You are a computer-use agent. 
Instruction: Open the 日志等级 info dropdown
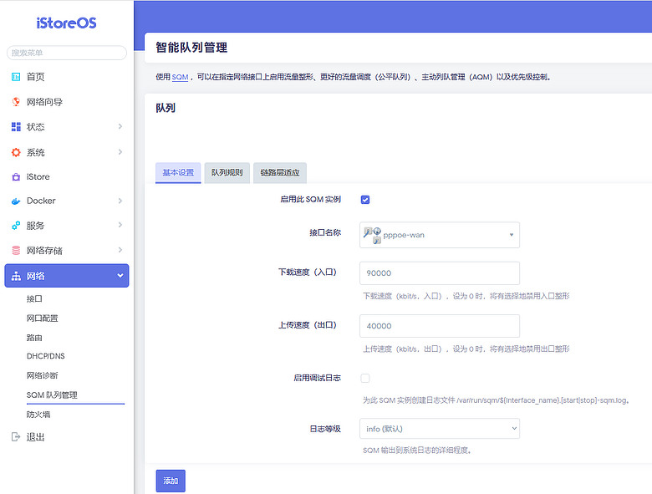click(440, 429)
